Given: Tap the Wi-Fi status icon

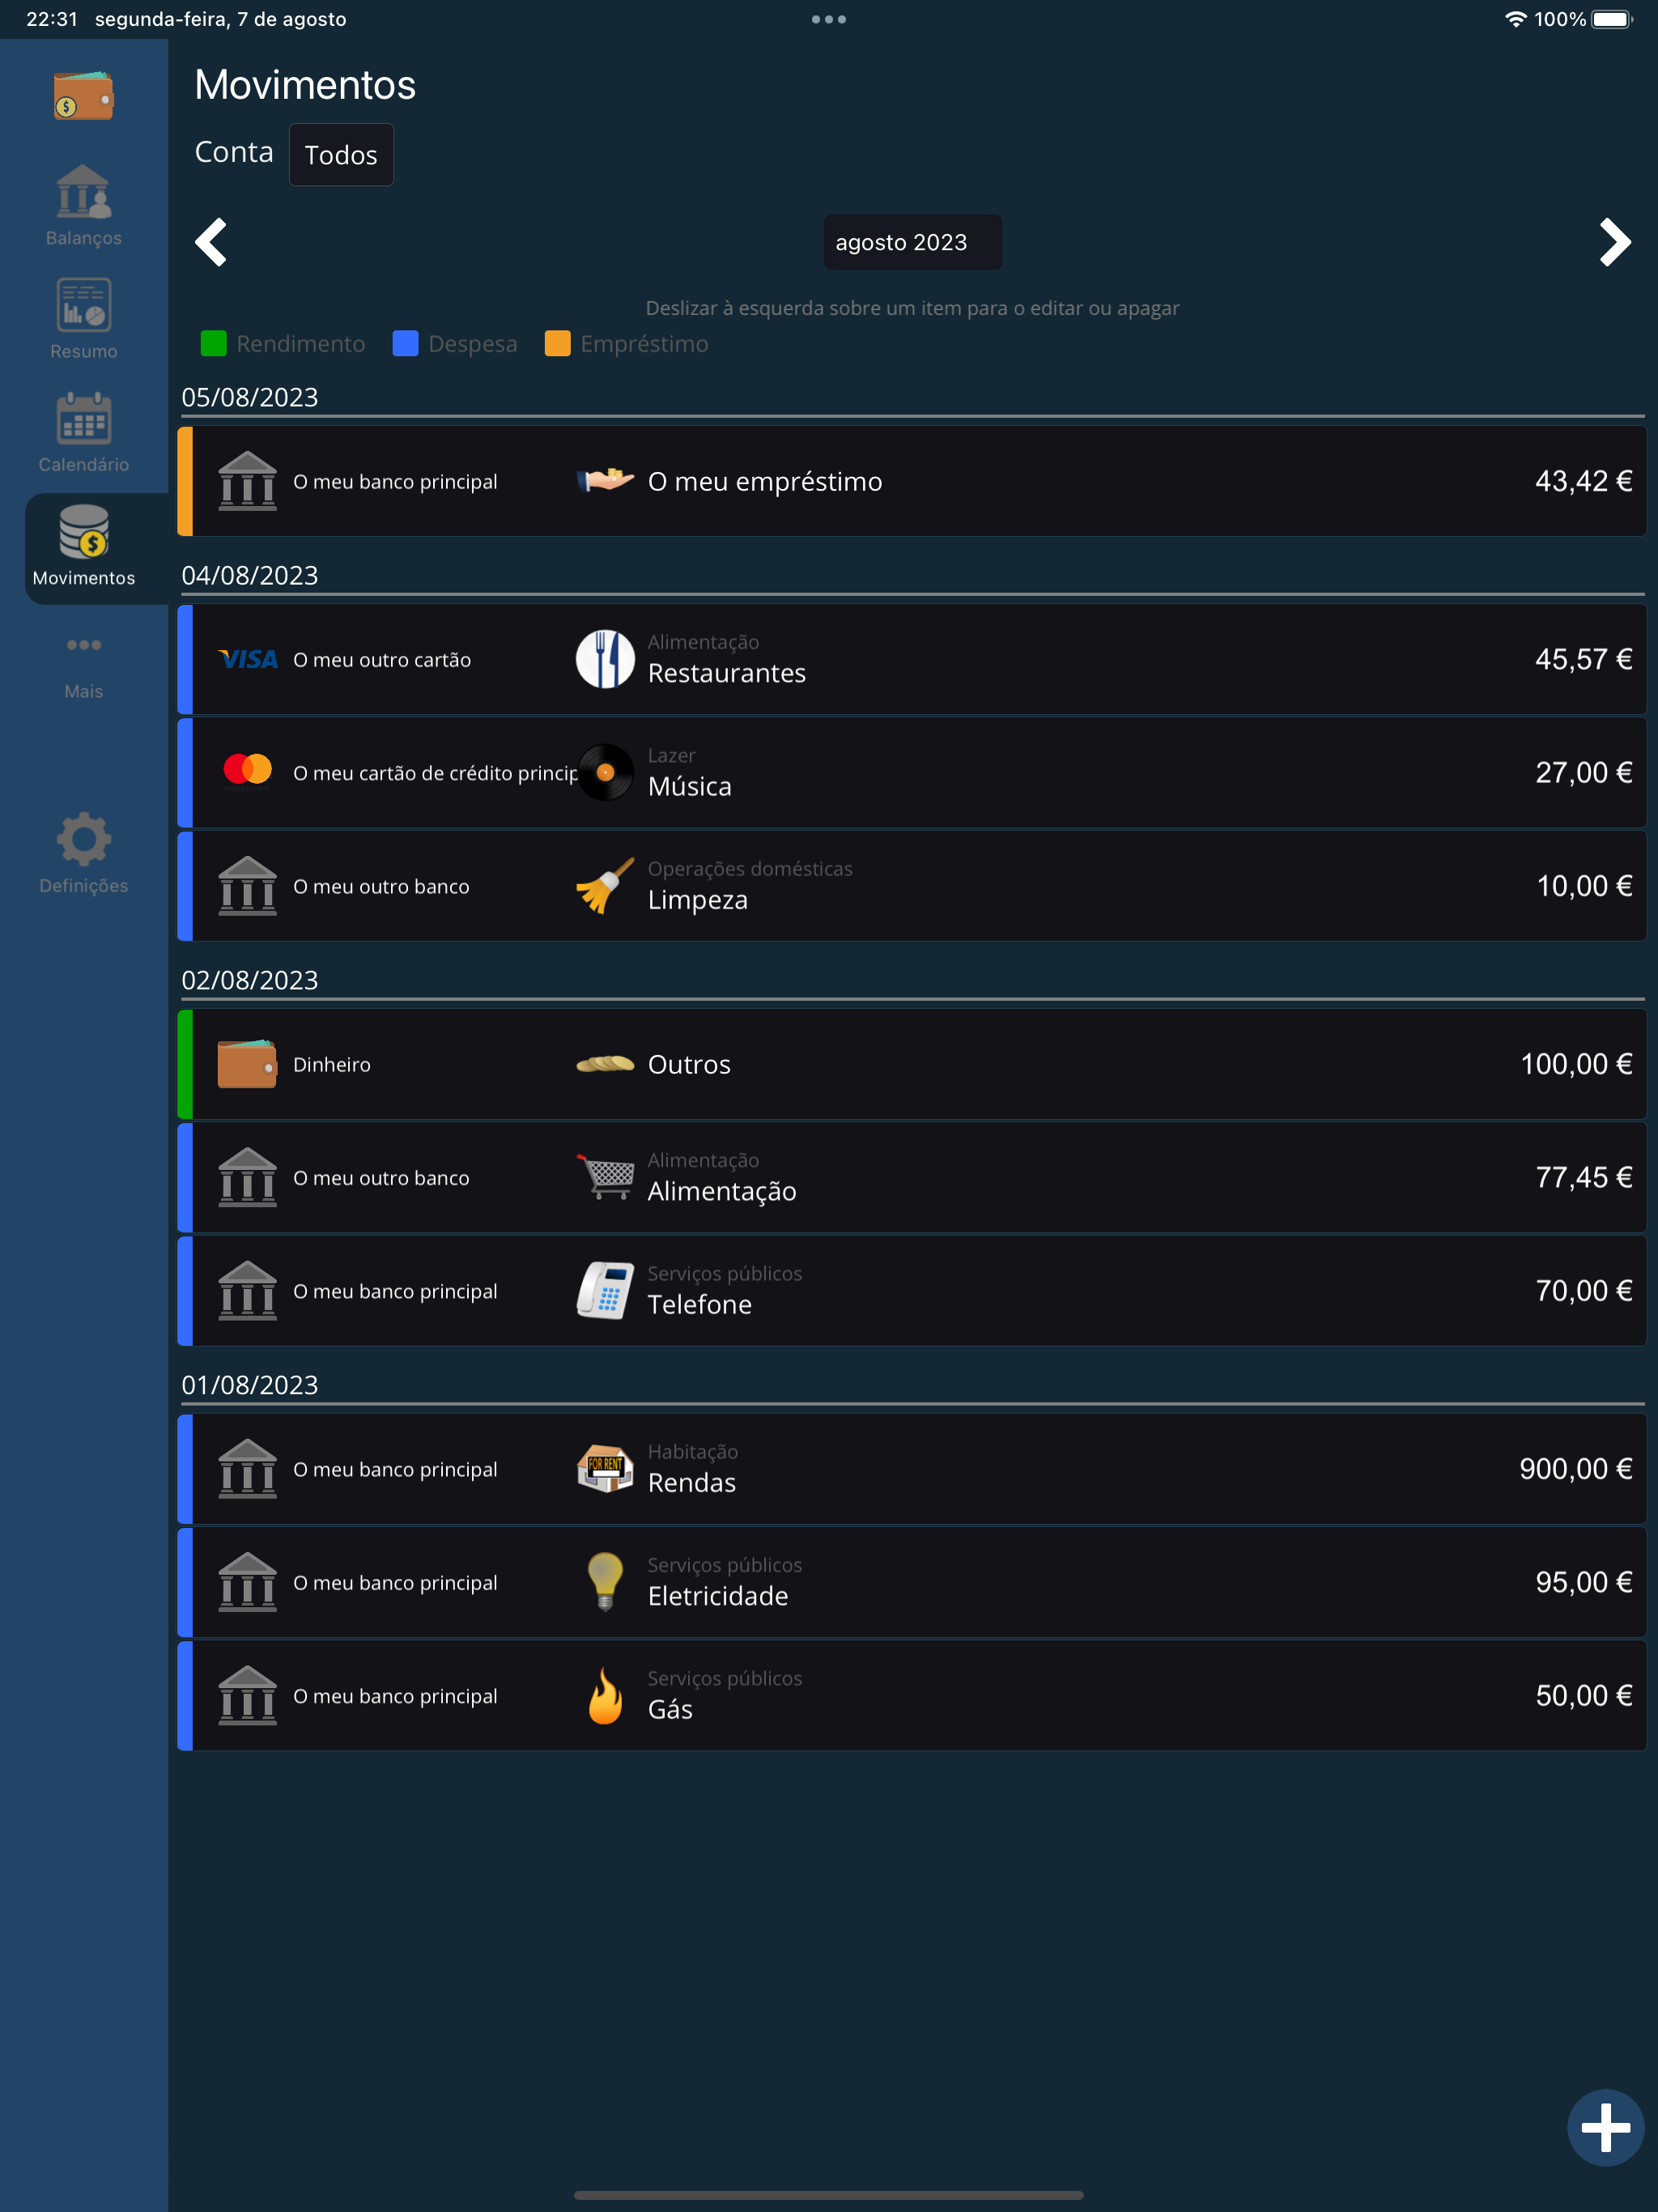Looking at the screenshot, I should tap(1515, 19).
